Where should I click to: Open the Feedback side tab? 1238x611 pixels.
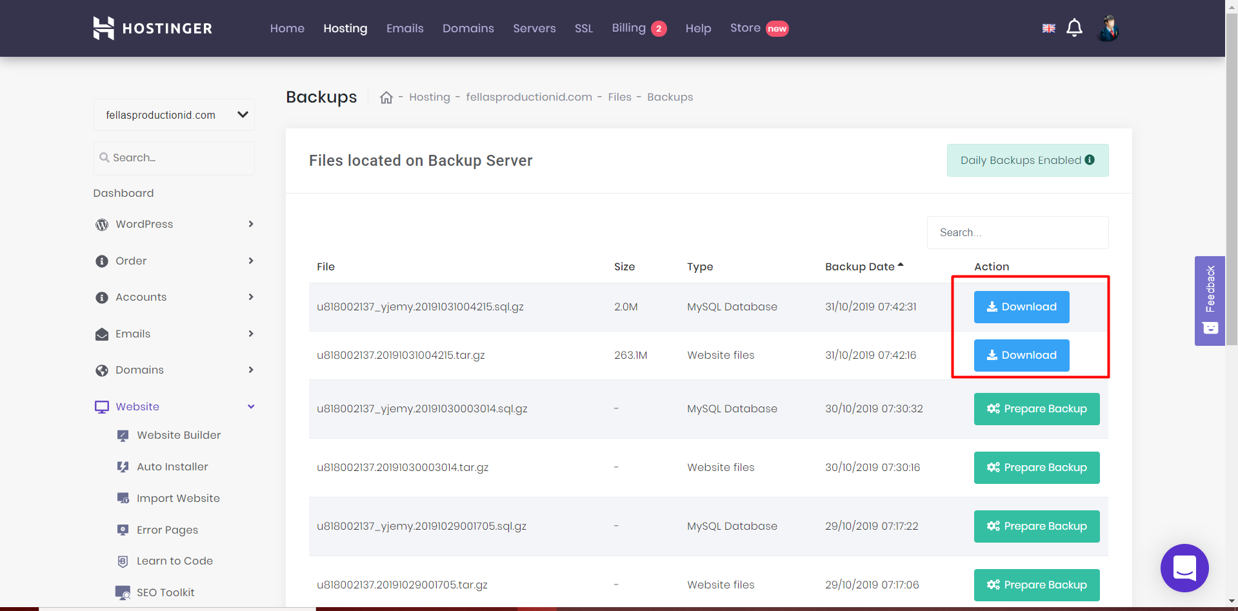coord(1210,301)
